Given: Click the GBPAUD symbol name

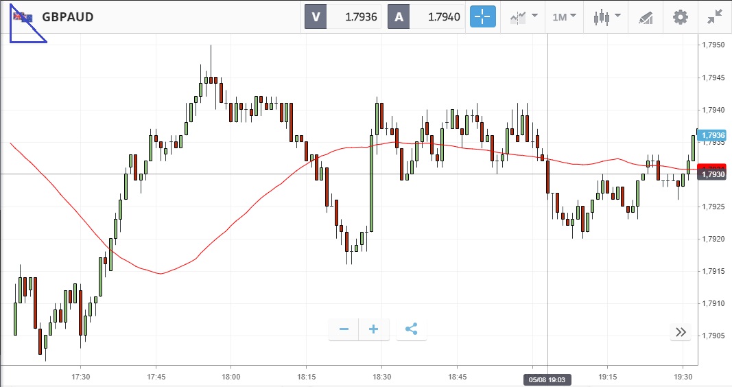Looking at the screenshot, I should tap(67, 17).
